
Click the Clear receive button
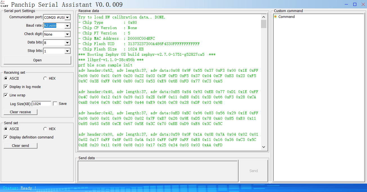(x=21, y=112)
